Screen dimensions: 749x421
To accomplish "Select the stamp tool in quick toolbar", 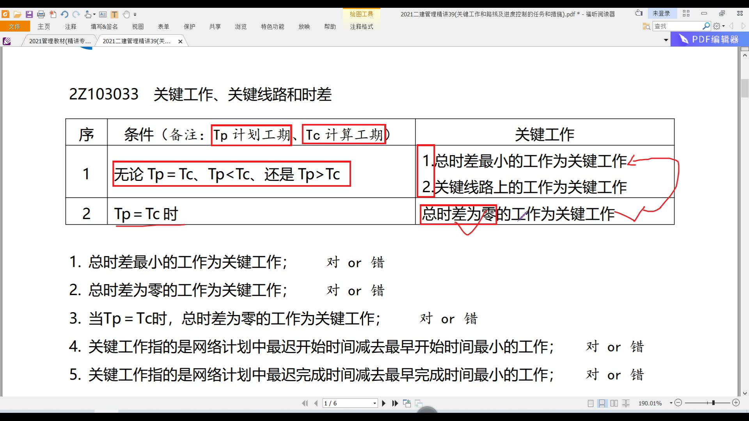I will (88, 14).
